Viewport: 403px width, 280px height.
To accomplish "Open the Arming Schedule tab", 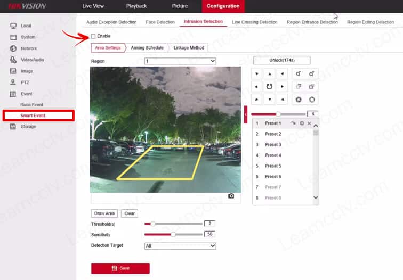I will pos(147,48).
